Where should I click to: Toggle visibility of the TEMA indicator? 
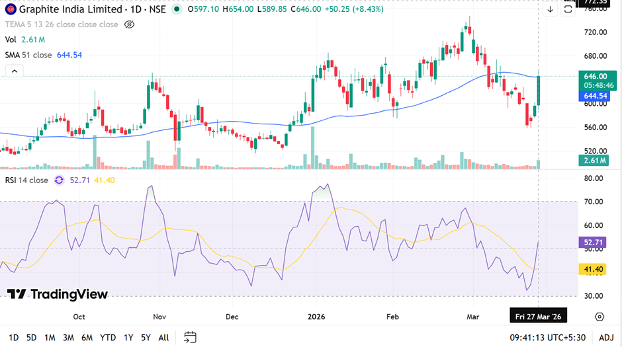pyautogui.click(x=130, y=24)
